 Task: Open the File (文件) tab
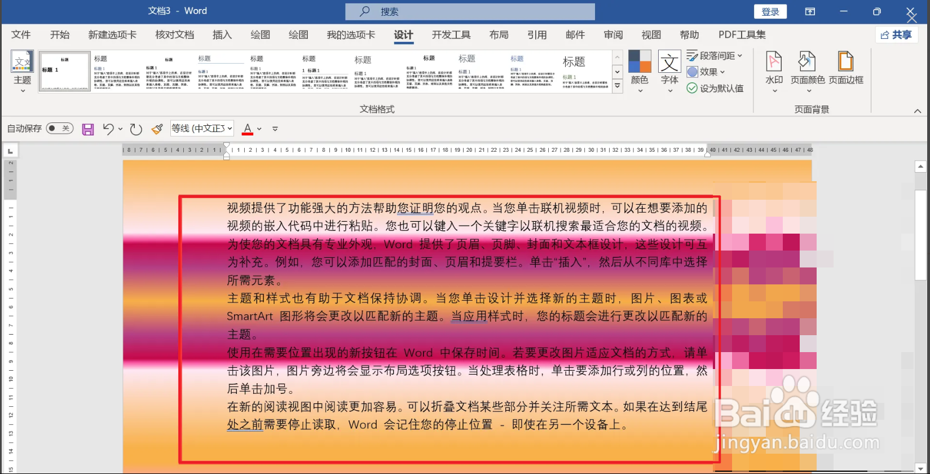point(21,34)
